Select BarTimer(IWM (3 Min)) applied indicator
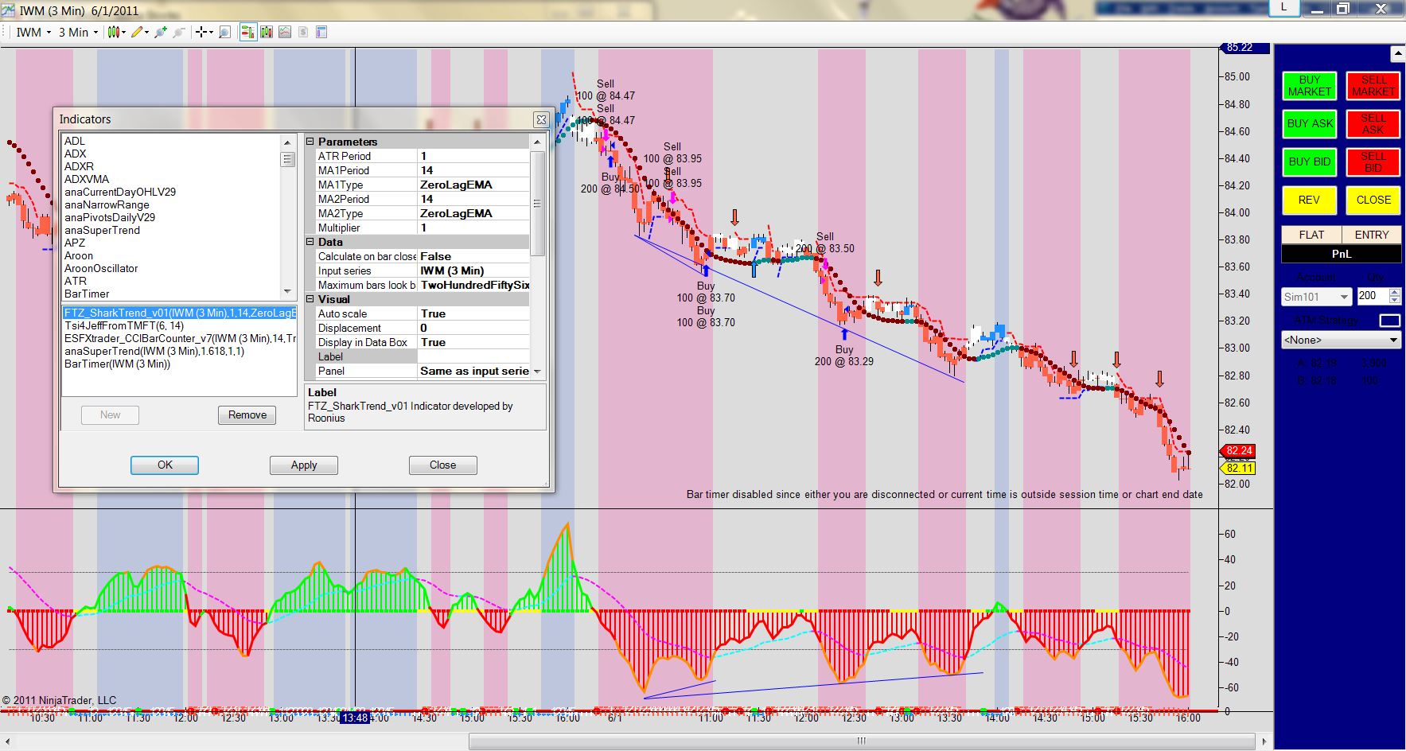 click(180, 364)
